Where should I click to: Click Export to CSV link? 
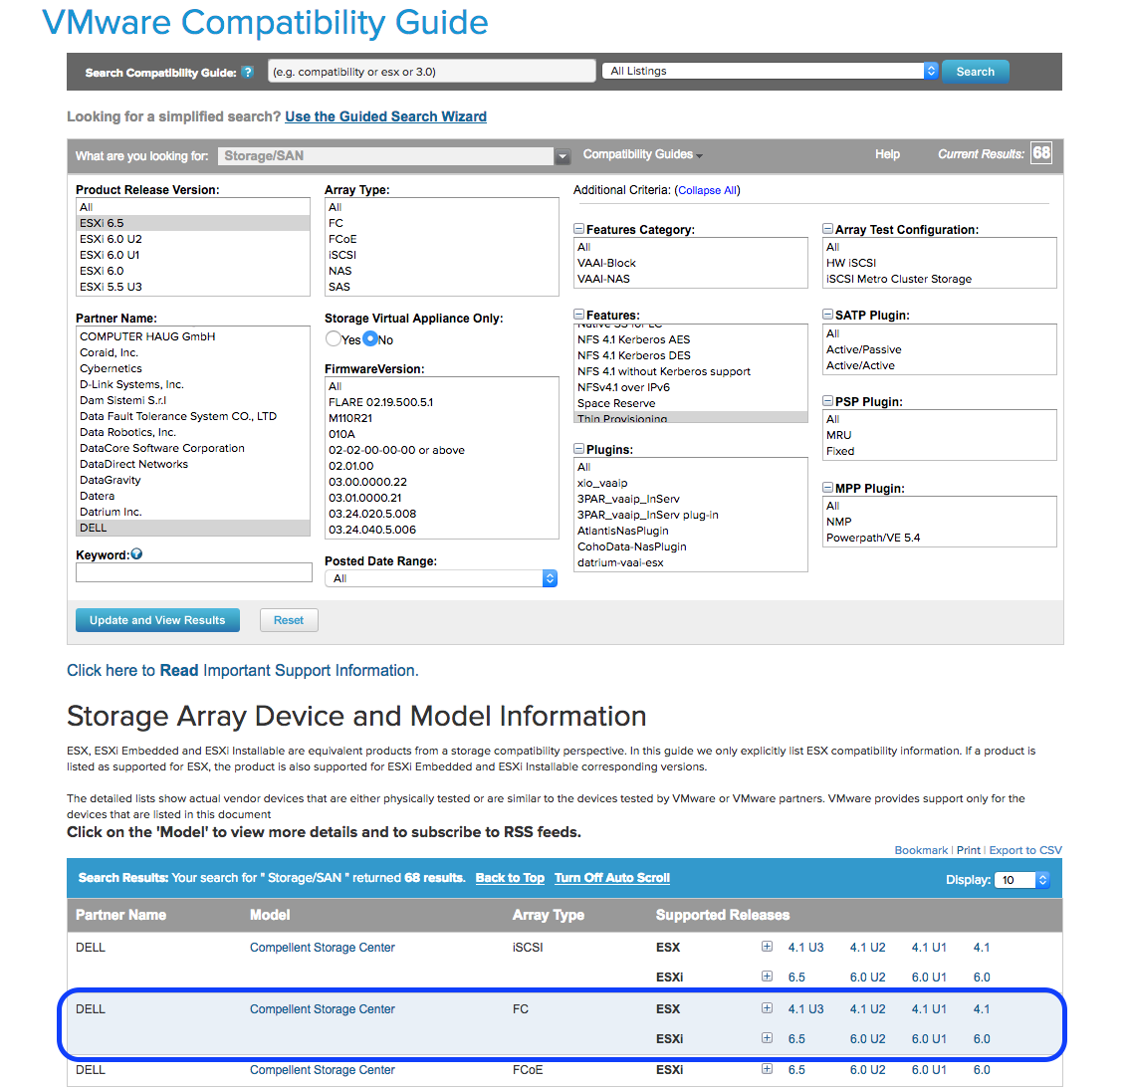point(1025,850)
